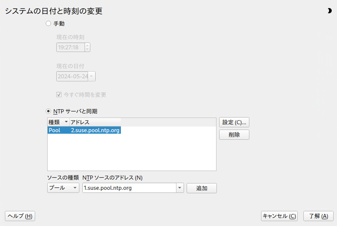Open the 設定 (C)... settings button
Viewport: 337px width, 226px height.
(234, 122)
